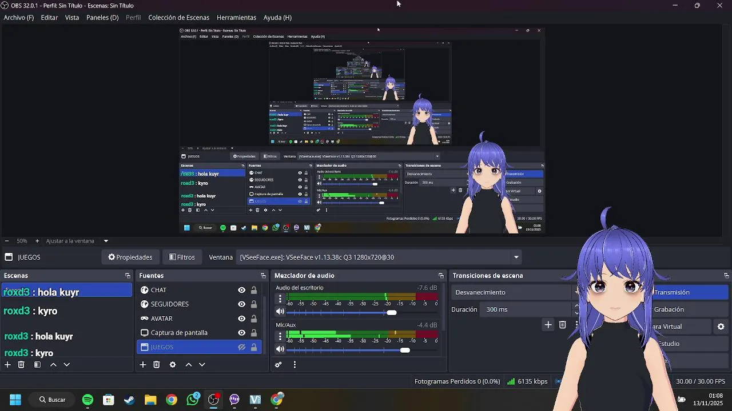This screenshot has height=411, width=732.
Task: Open options menu for Audio del escritorio
Action: click(280, 299)
